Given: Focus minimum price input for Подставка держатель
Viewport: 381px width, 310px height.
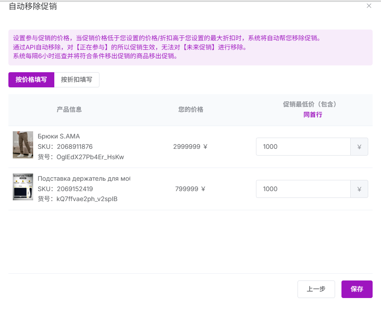Looking at the screenshot, I should click(303, 189).
